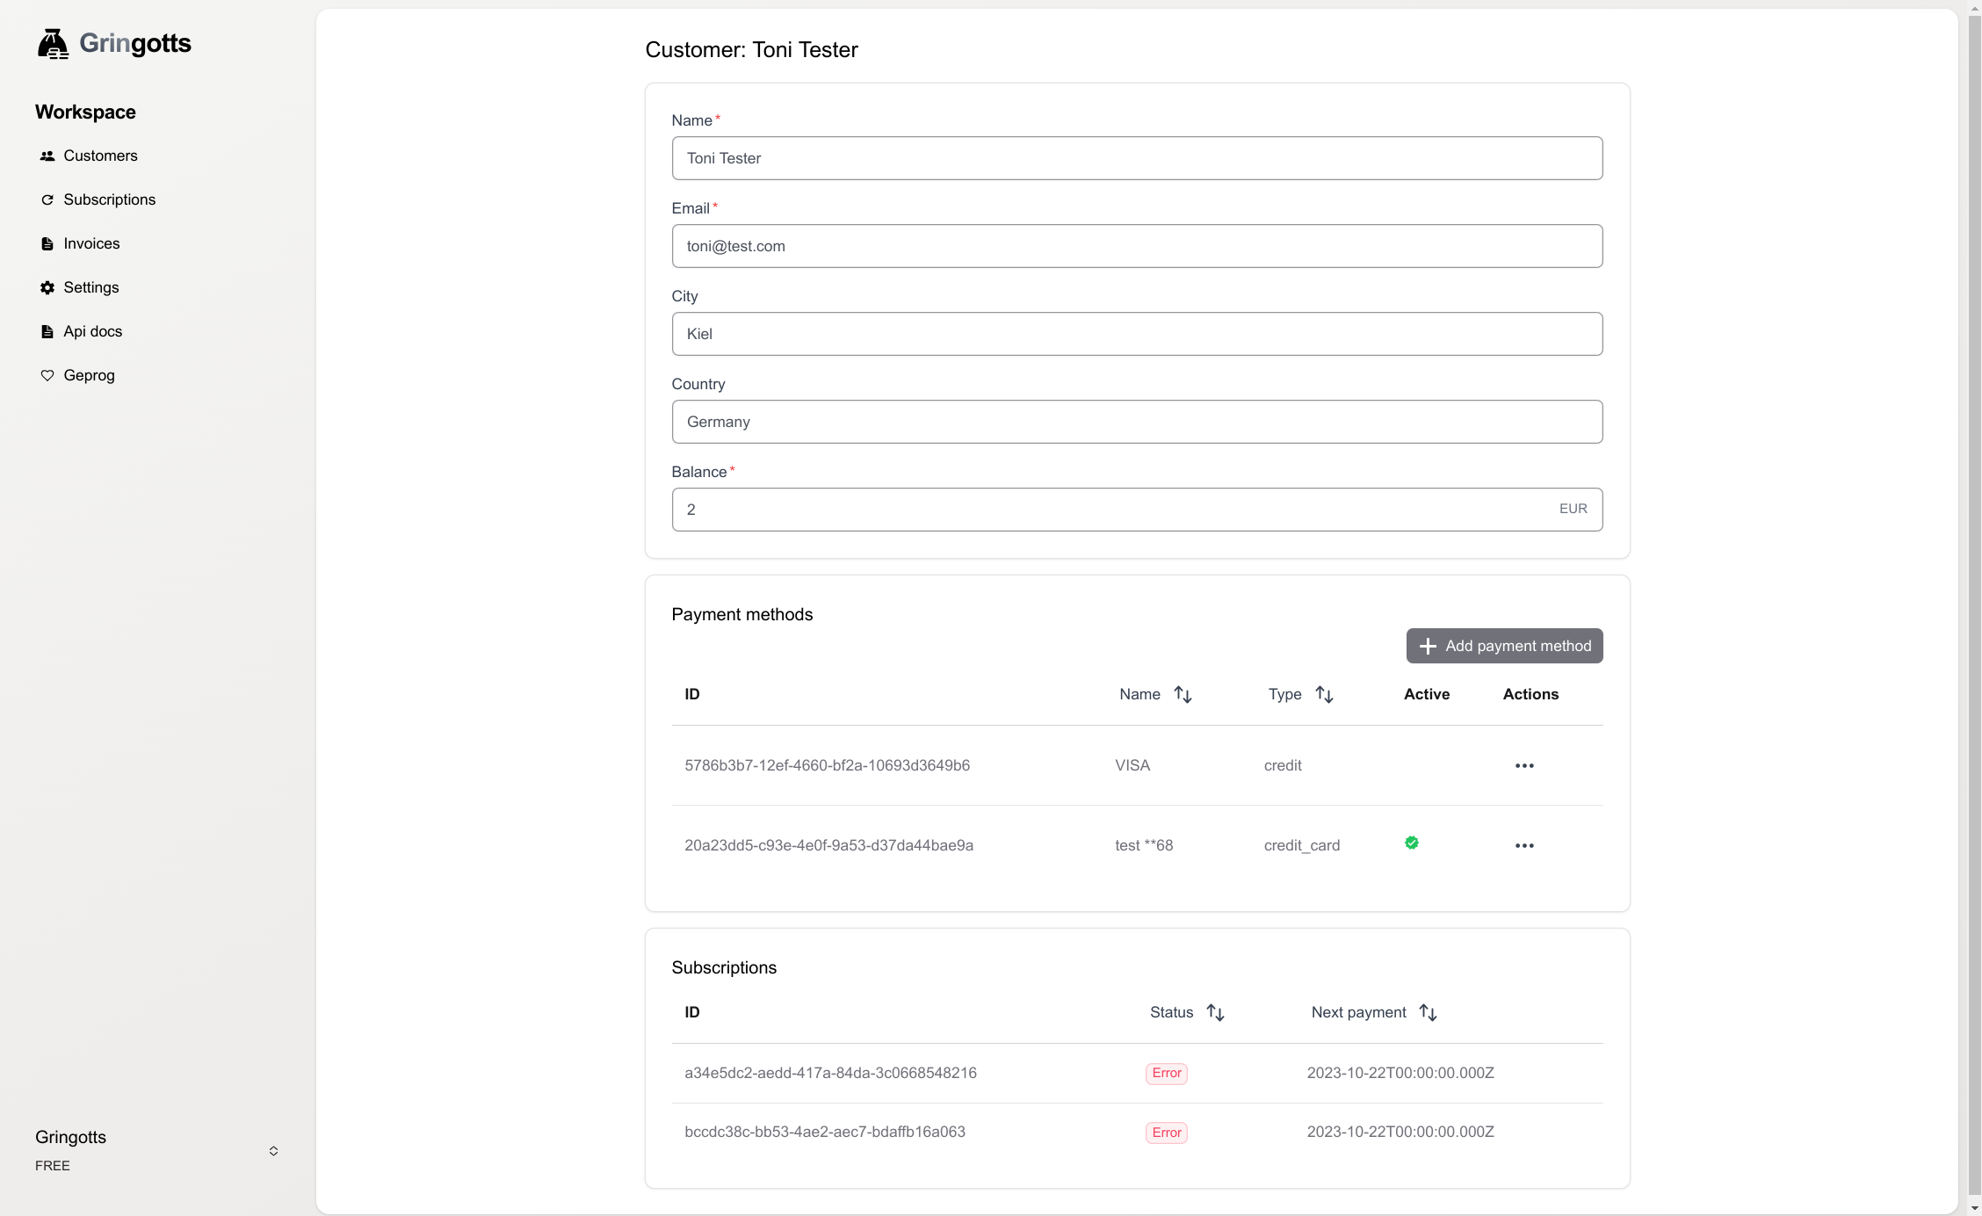Click the Customers people icon in sidebar
1982x1216 pixels.
click(47, 156)
